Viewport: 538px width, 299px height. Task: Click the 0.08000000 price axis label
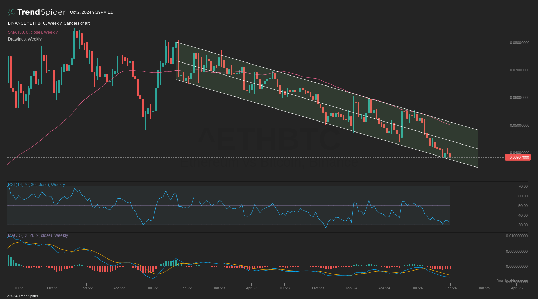519,43
